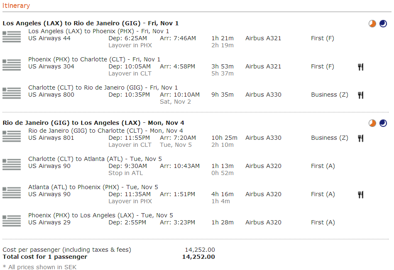Click the meal icon for flight US Airways 800
The height and width of the screenshot is (270, 394).
coord(360,95)
